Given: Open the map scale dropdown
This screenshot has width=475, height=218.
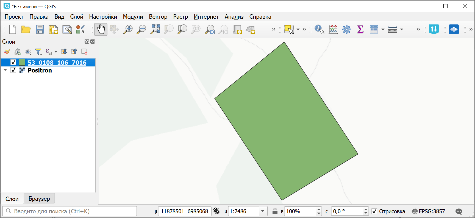Looking at the screenshot, I should click(263, 211).
